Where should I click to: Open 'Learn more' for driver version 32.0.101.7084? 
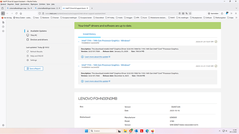click(97, 57)
